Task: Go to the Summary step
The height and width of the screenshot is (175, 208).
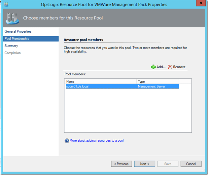Action: (x=11, y=46)
